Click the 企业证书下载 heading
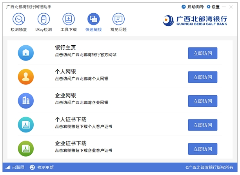 (71, 143)
